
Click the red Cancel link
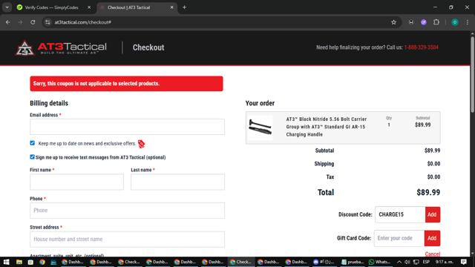pos(432,254)
